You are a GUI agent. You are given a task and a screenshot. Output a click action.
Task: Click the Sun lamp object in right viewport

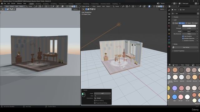(x=119, y=24)
